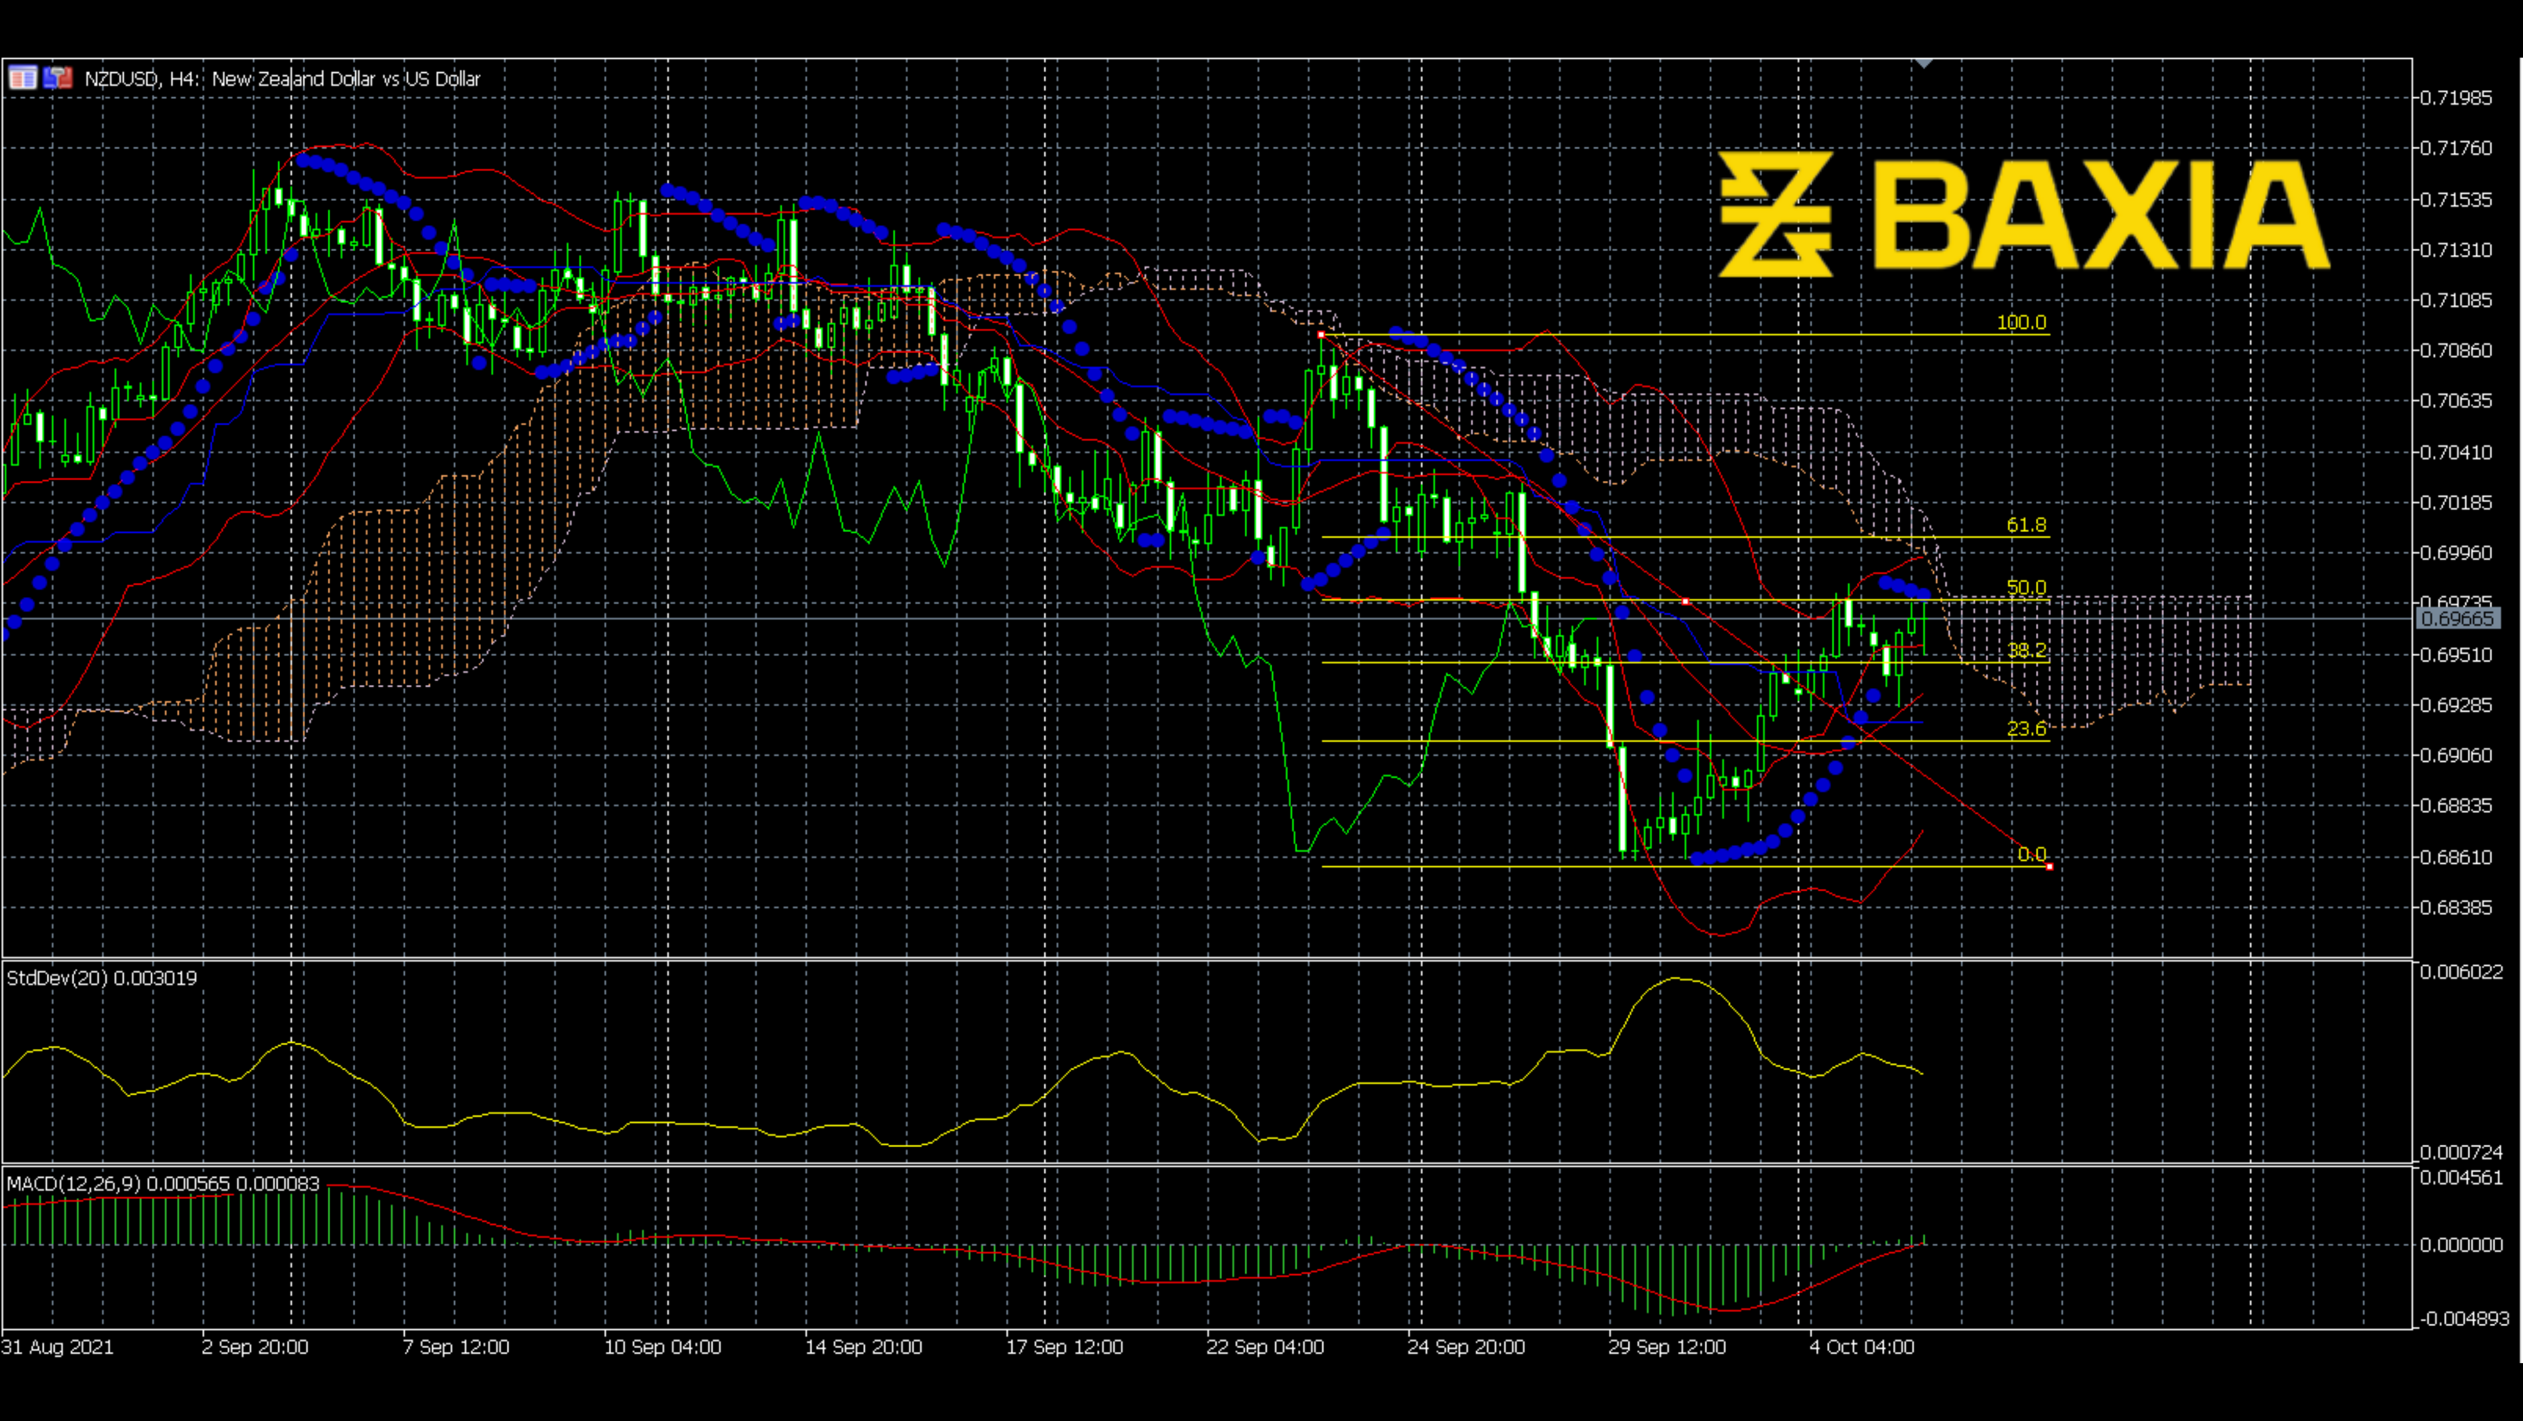2523x1421 pixels.
Task: Select the Fibonacci 23.6 level label
Action: [2026, 727]
